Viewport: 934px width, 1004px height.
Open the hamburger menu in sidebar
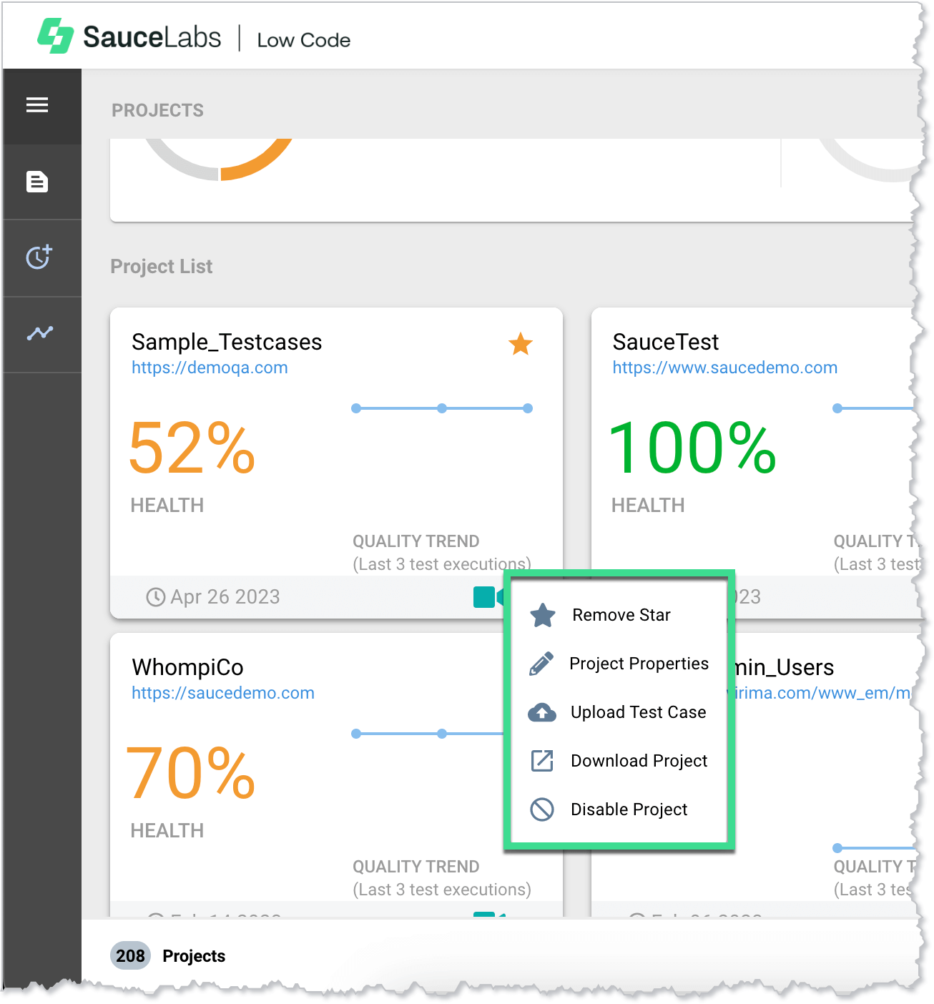coord(37,106)
